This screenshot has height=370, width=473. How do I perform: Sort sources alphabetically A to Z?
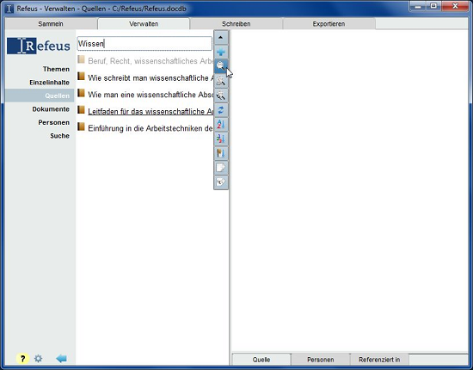click(220, 125)
